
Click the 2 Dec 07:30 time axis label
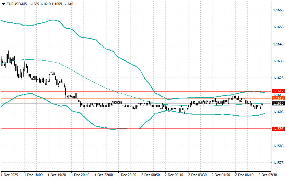pyautogui.click(x=268, y=175)
